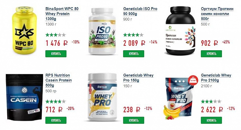Select the yellow BinaSport WPC 80 jar image
Image resolution: width=241 pixels, height=130 pixels.
[25, 30]
